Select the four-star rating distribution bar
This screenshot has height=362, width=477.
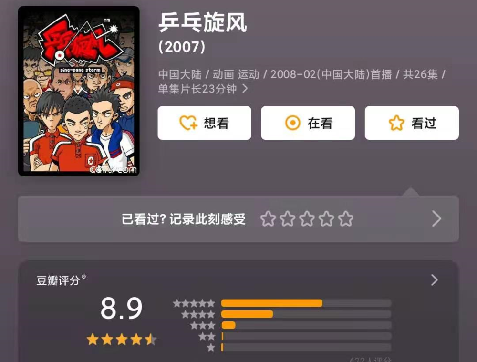tap(306, 314)
